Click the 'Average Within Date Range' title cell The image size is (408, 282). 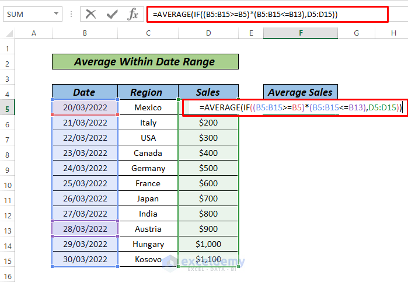click(x=145, y=62)
